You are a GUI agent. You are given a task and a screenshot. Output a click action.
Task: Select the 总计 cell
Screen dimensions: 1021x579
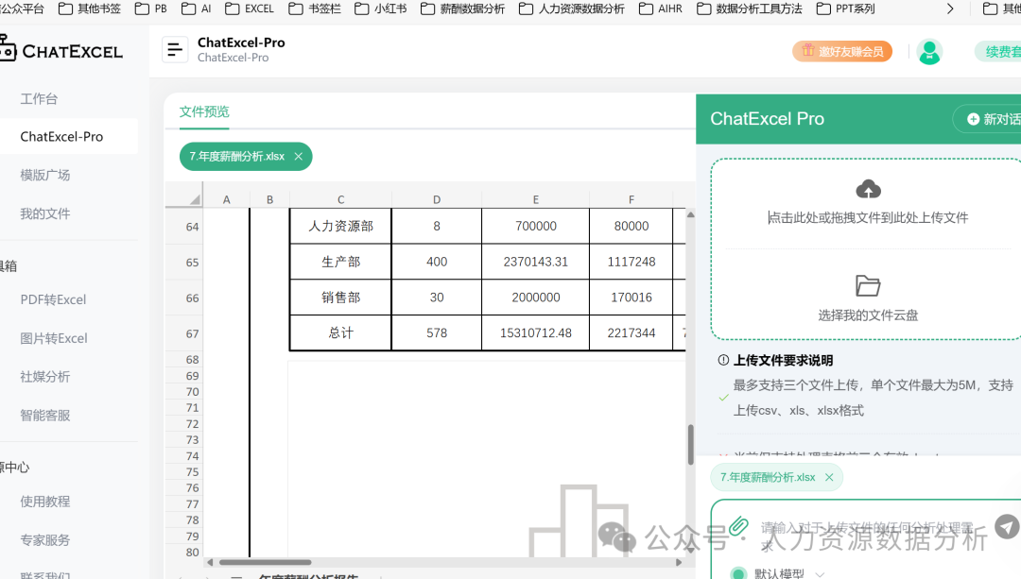pyautogui.click(x=340, y=333)
